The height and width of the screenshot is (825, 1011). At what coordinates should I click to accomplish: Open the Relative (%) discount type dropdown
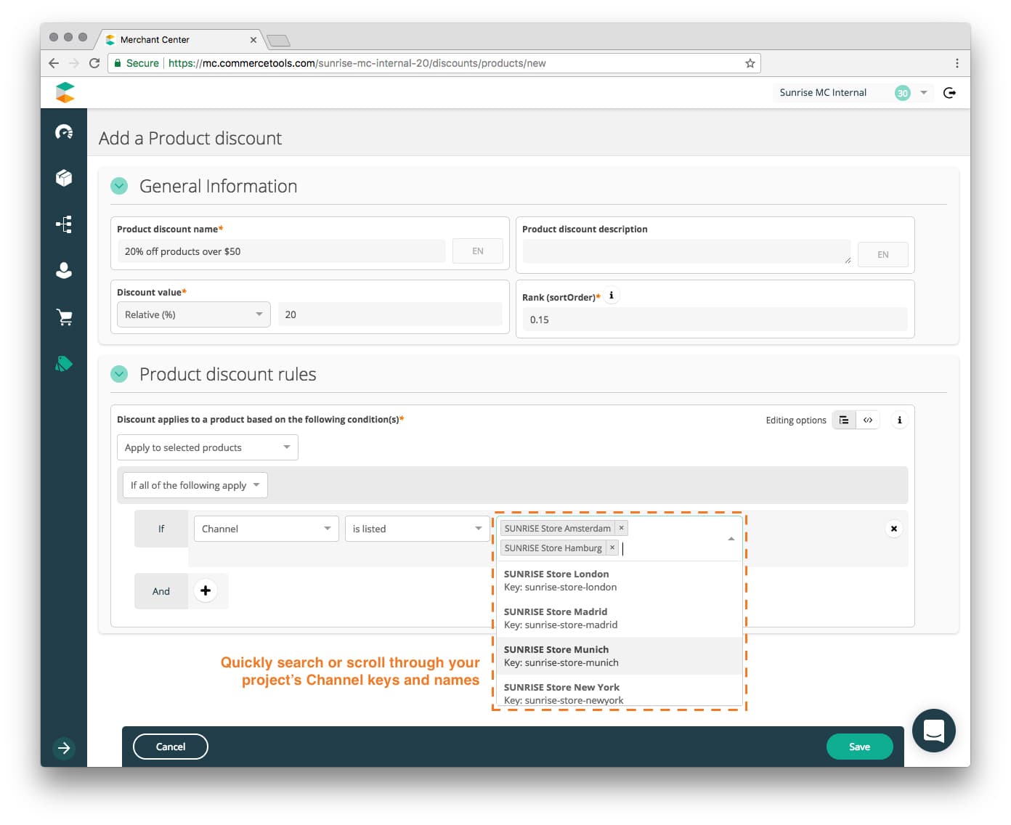(x=192, y=314)
